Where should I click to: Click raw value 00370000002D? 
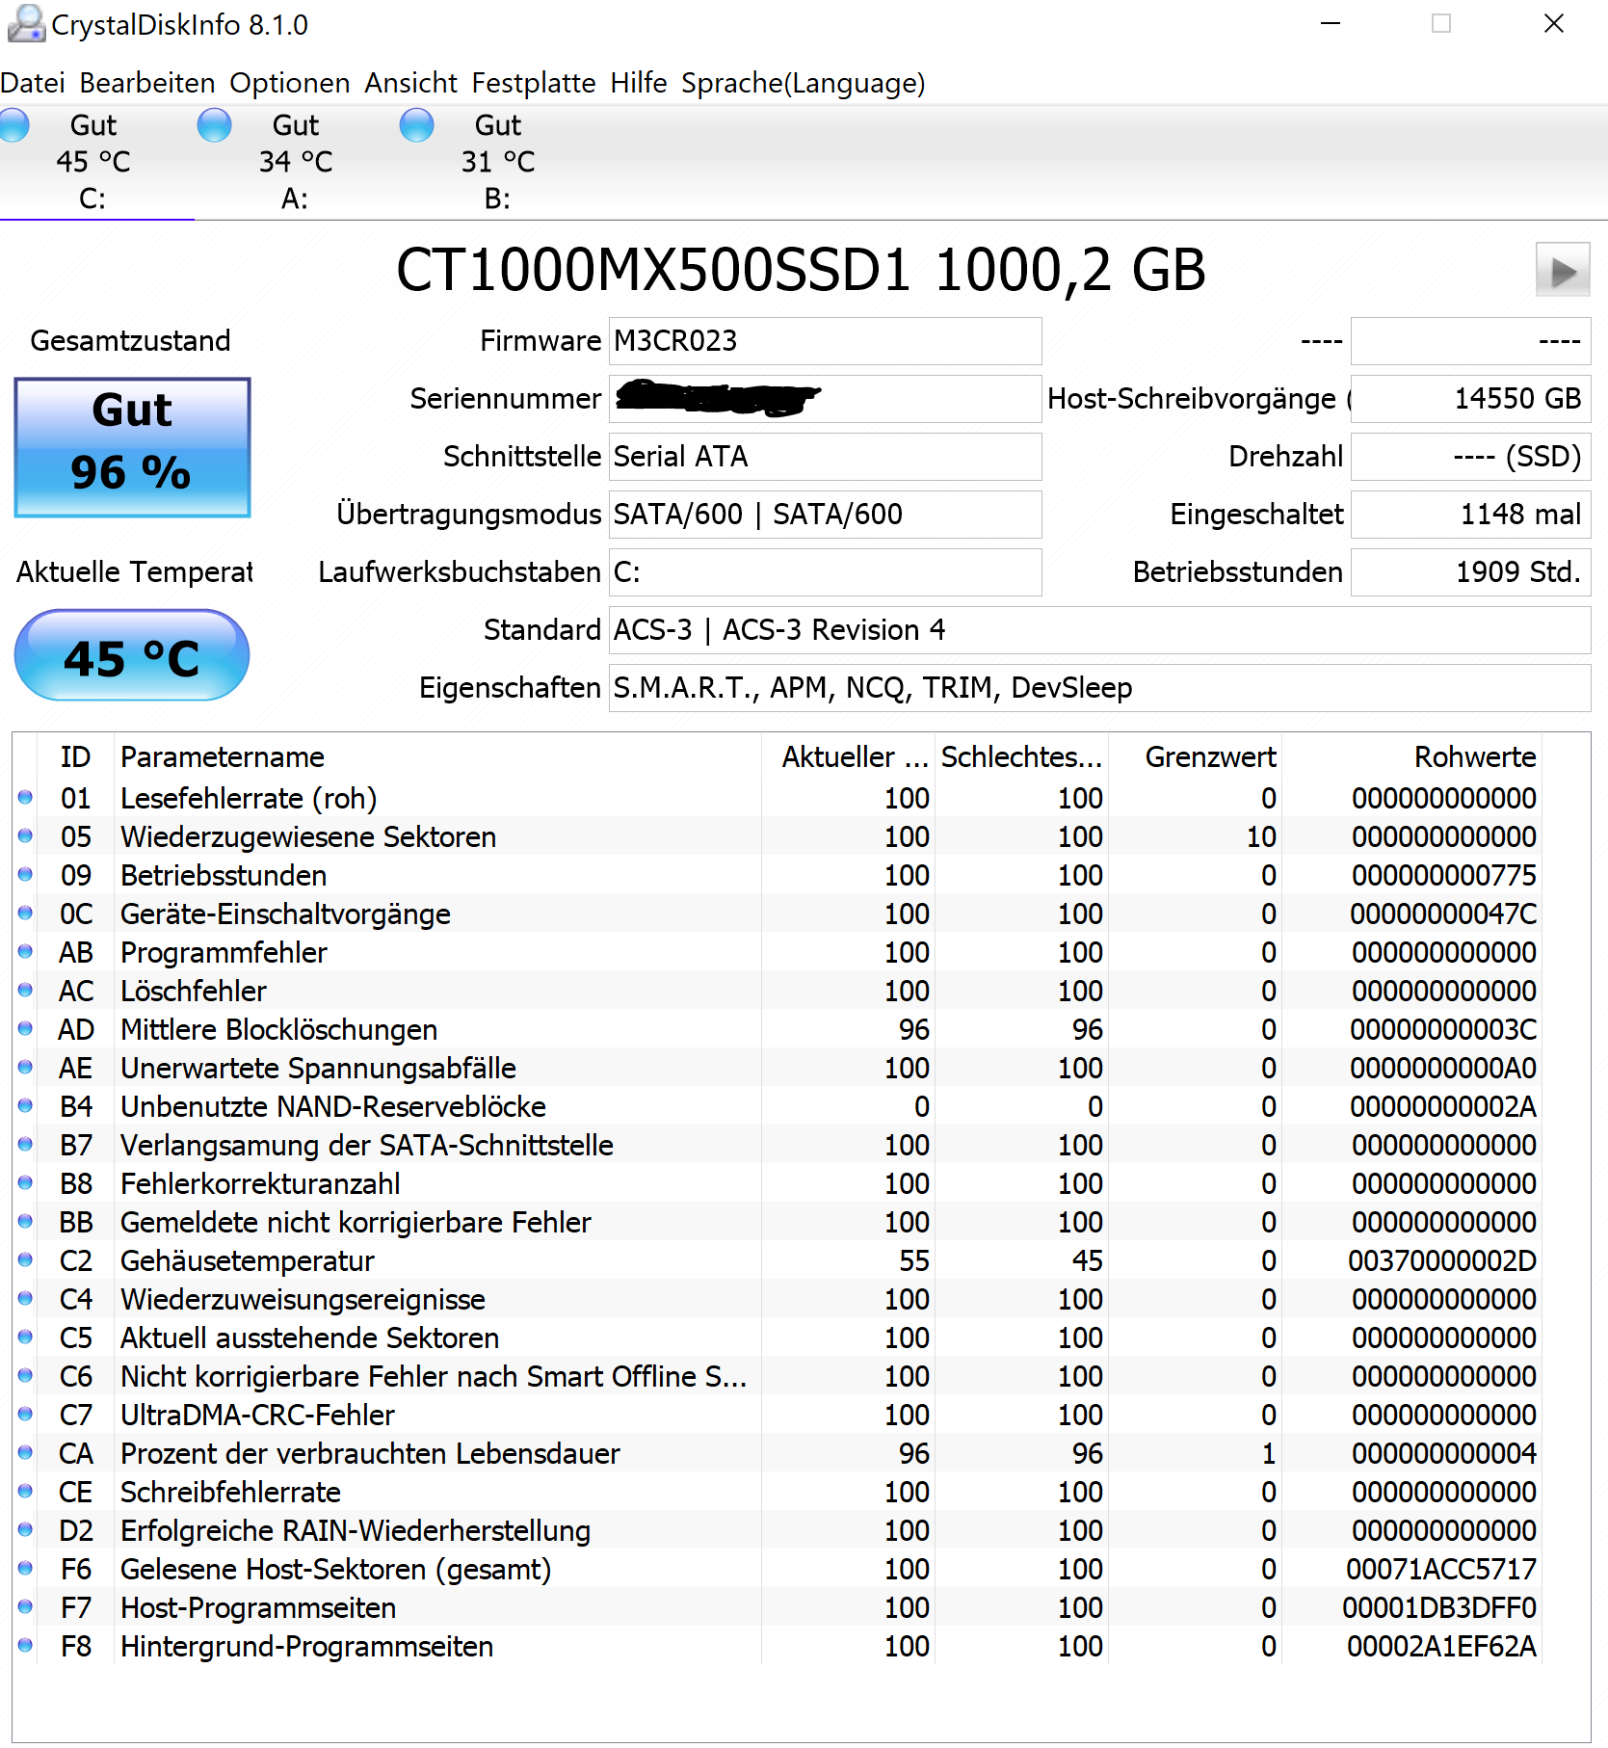1442,1260
